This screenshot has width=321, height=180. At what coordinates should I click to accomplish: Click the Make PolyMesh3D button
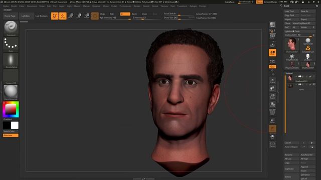(303, 23)
